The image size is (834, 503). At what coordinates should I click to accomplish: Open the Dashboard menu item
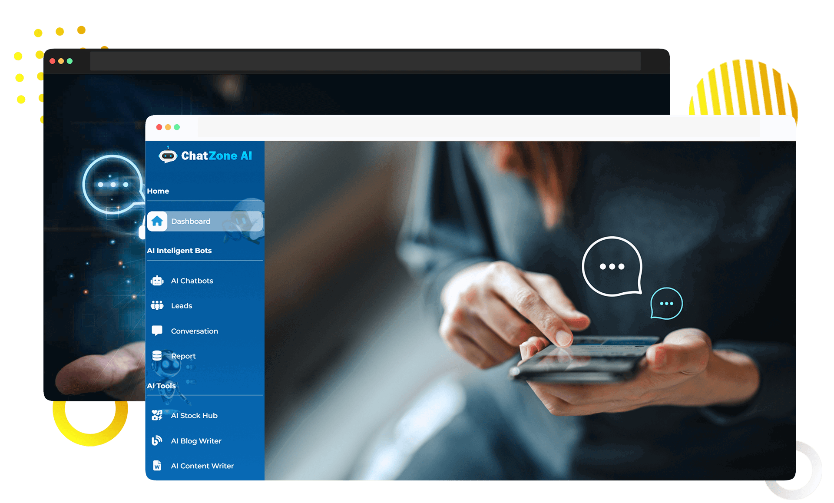[191, 221]
